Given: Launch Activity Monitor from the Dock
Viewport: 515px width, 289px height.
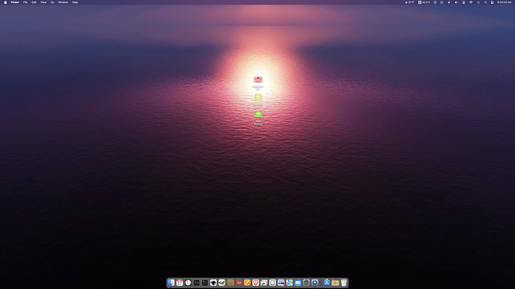Looking at the screenshot, I should pyautogui.click(x=196, y=283).
